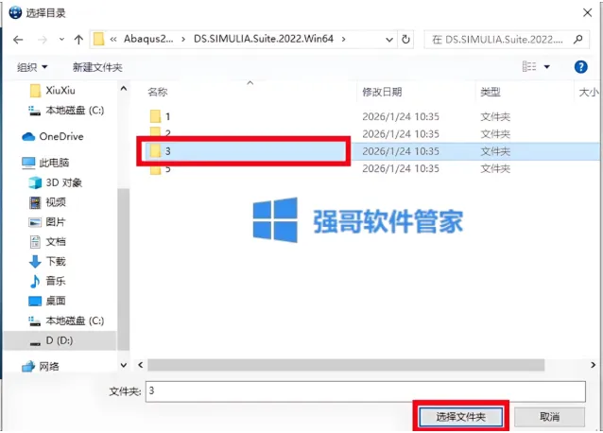Click the horizontal scrollbar thumb
603x433 pixels.
click(x=346, y=365)
